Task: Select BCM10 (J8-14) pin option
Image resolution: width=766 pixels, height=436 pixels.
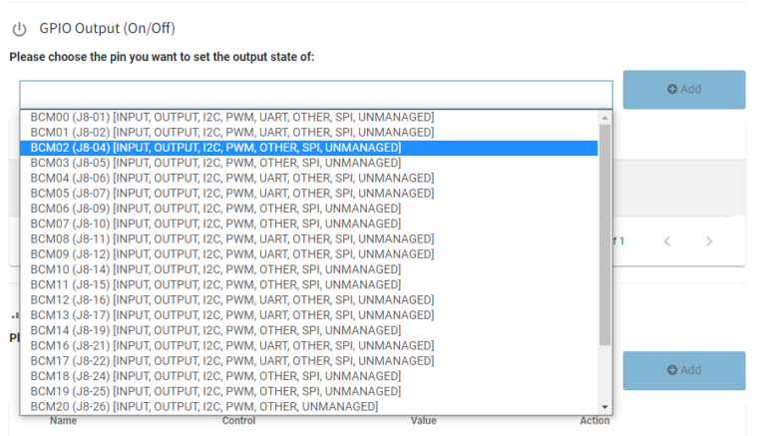Action: 215,269
